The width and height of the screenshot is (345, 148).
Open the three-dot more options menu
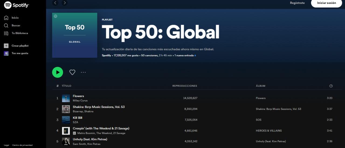click(83, 72)
